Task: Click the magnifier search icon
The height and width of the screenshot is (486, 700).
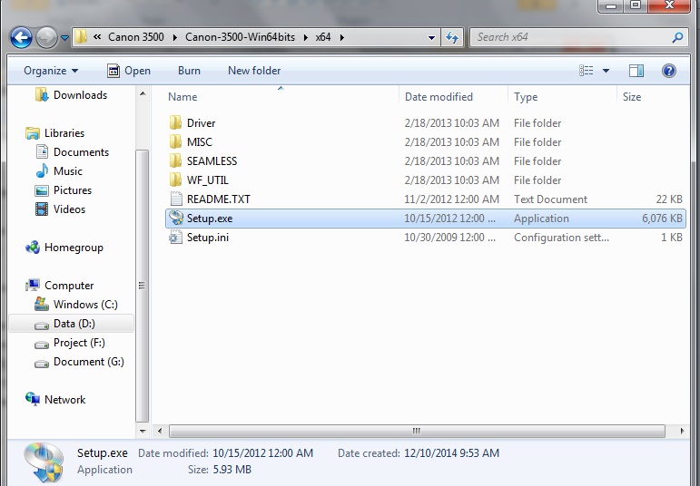Action: point(677,37)
